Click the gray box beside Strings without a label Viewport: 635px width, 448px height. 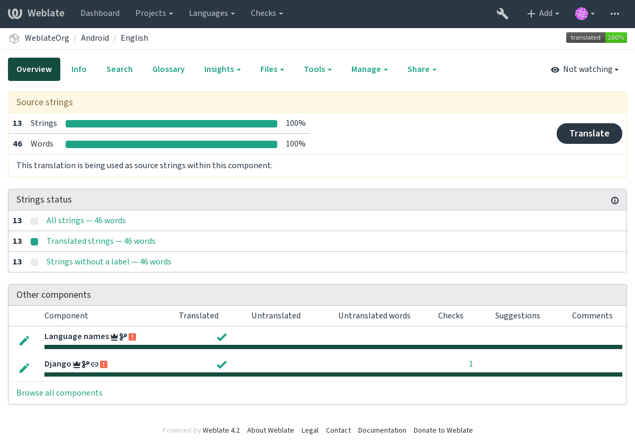click(34, 262)
